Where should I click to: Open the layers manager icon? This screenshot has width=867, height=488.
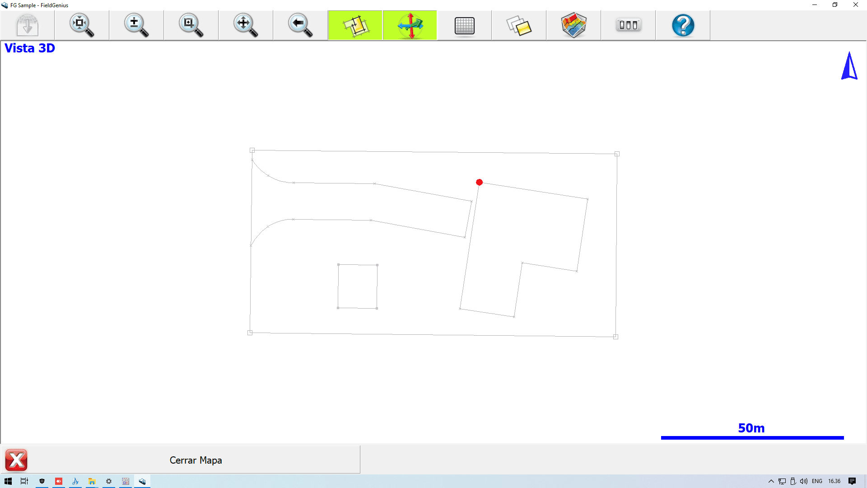[519, 25]
